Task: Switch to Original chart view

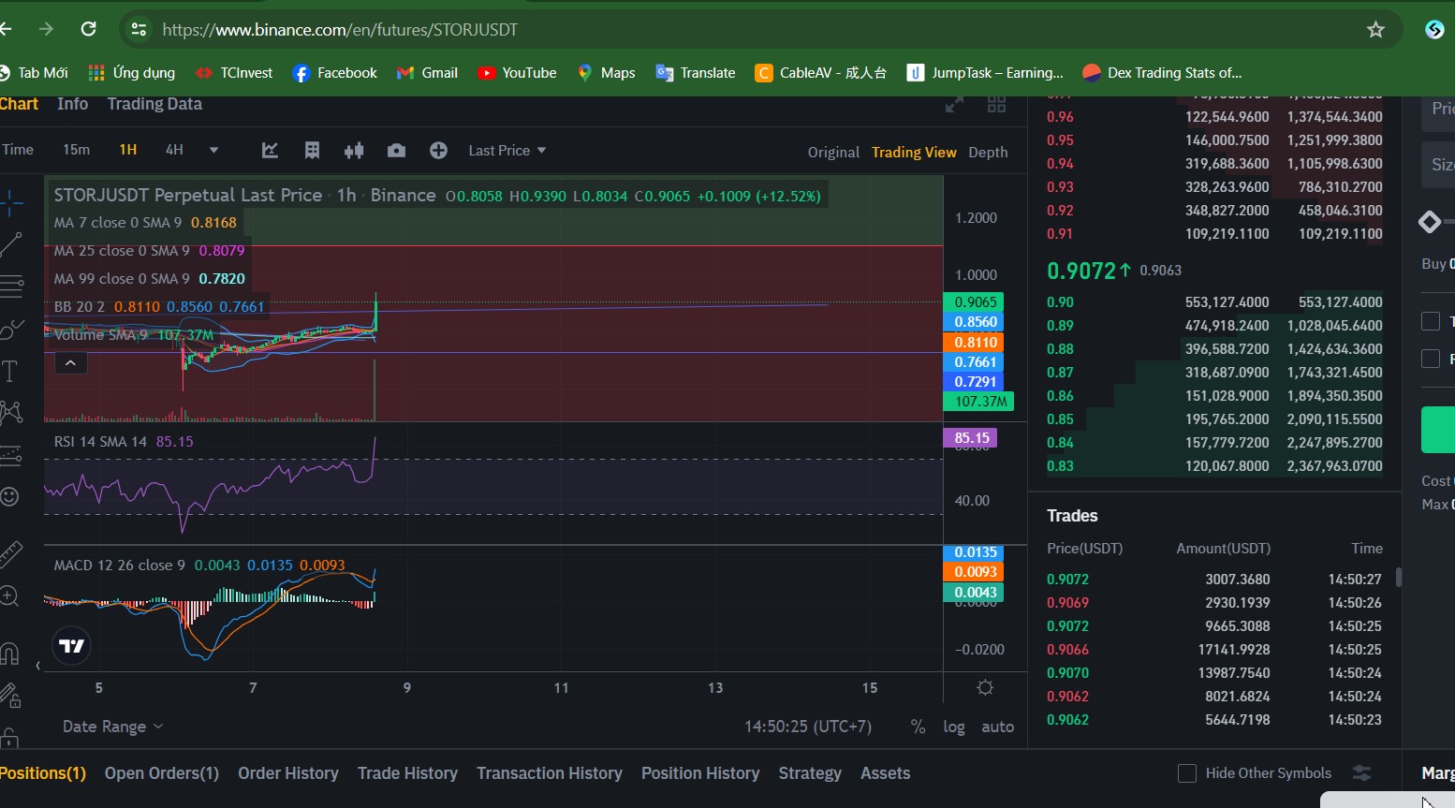Action: [x=833, y=153]
